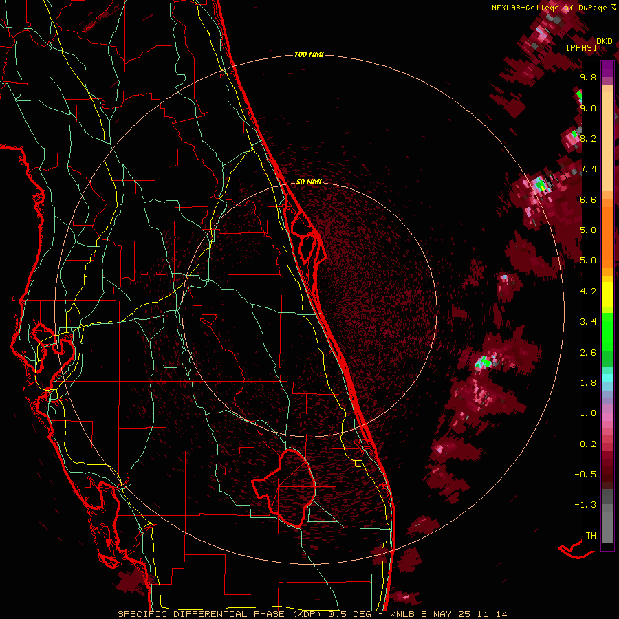Click the DKD units label
The width and height of the screenshot is (619, 619).
coord(605,41)
